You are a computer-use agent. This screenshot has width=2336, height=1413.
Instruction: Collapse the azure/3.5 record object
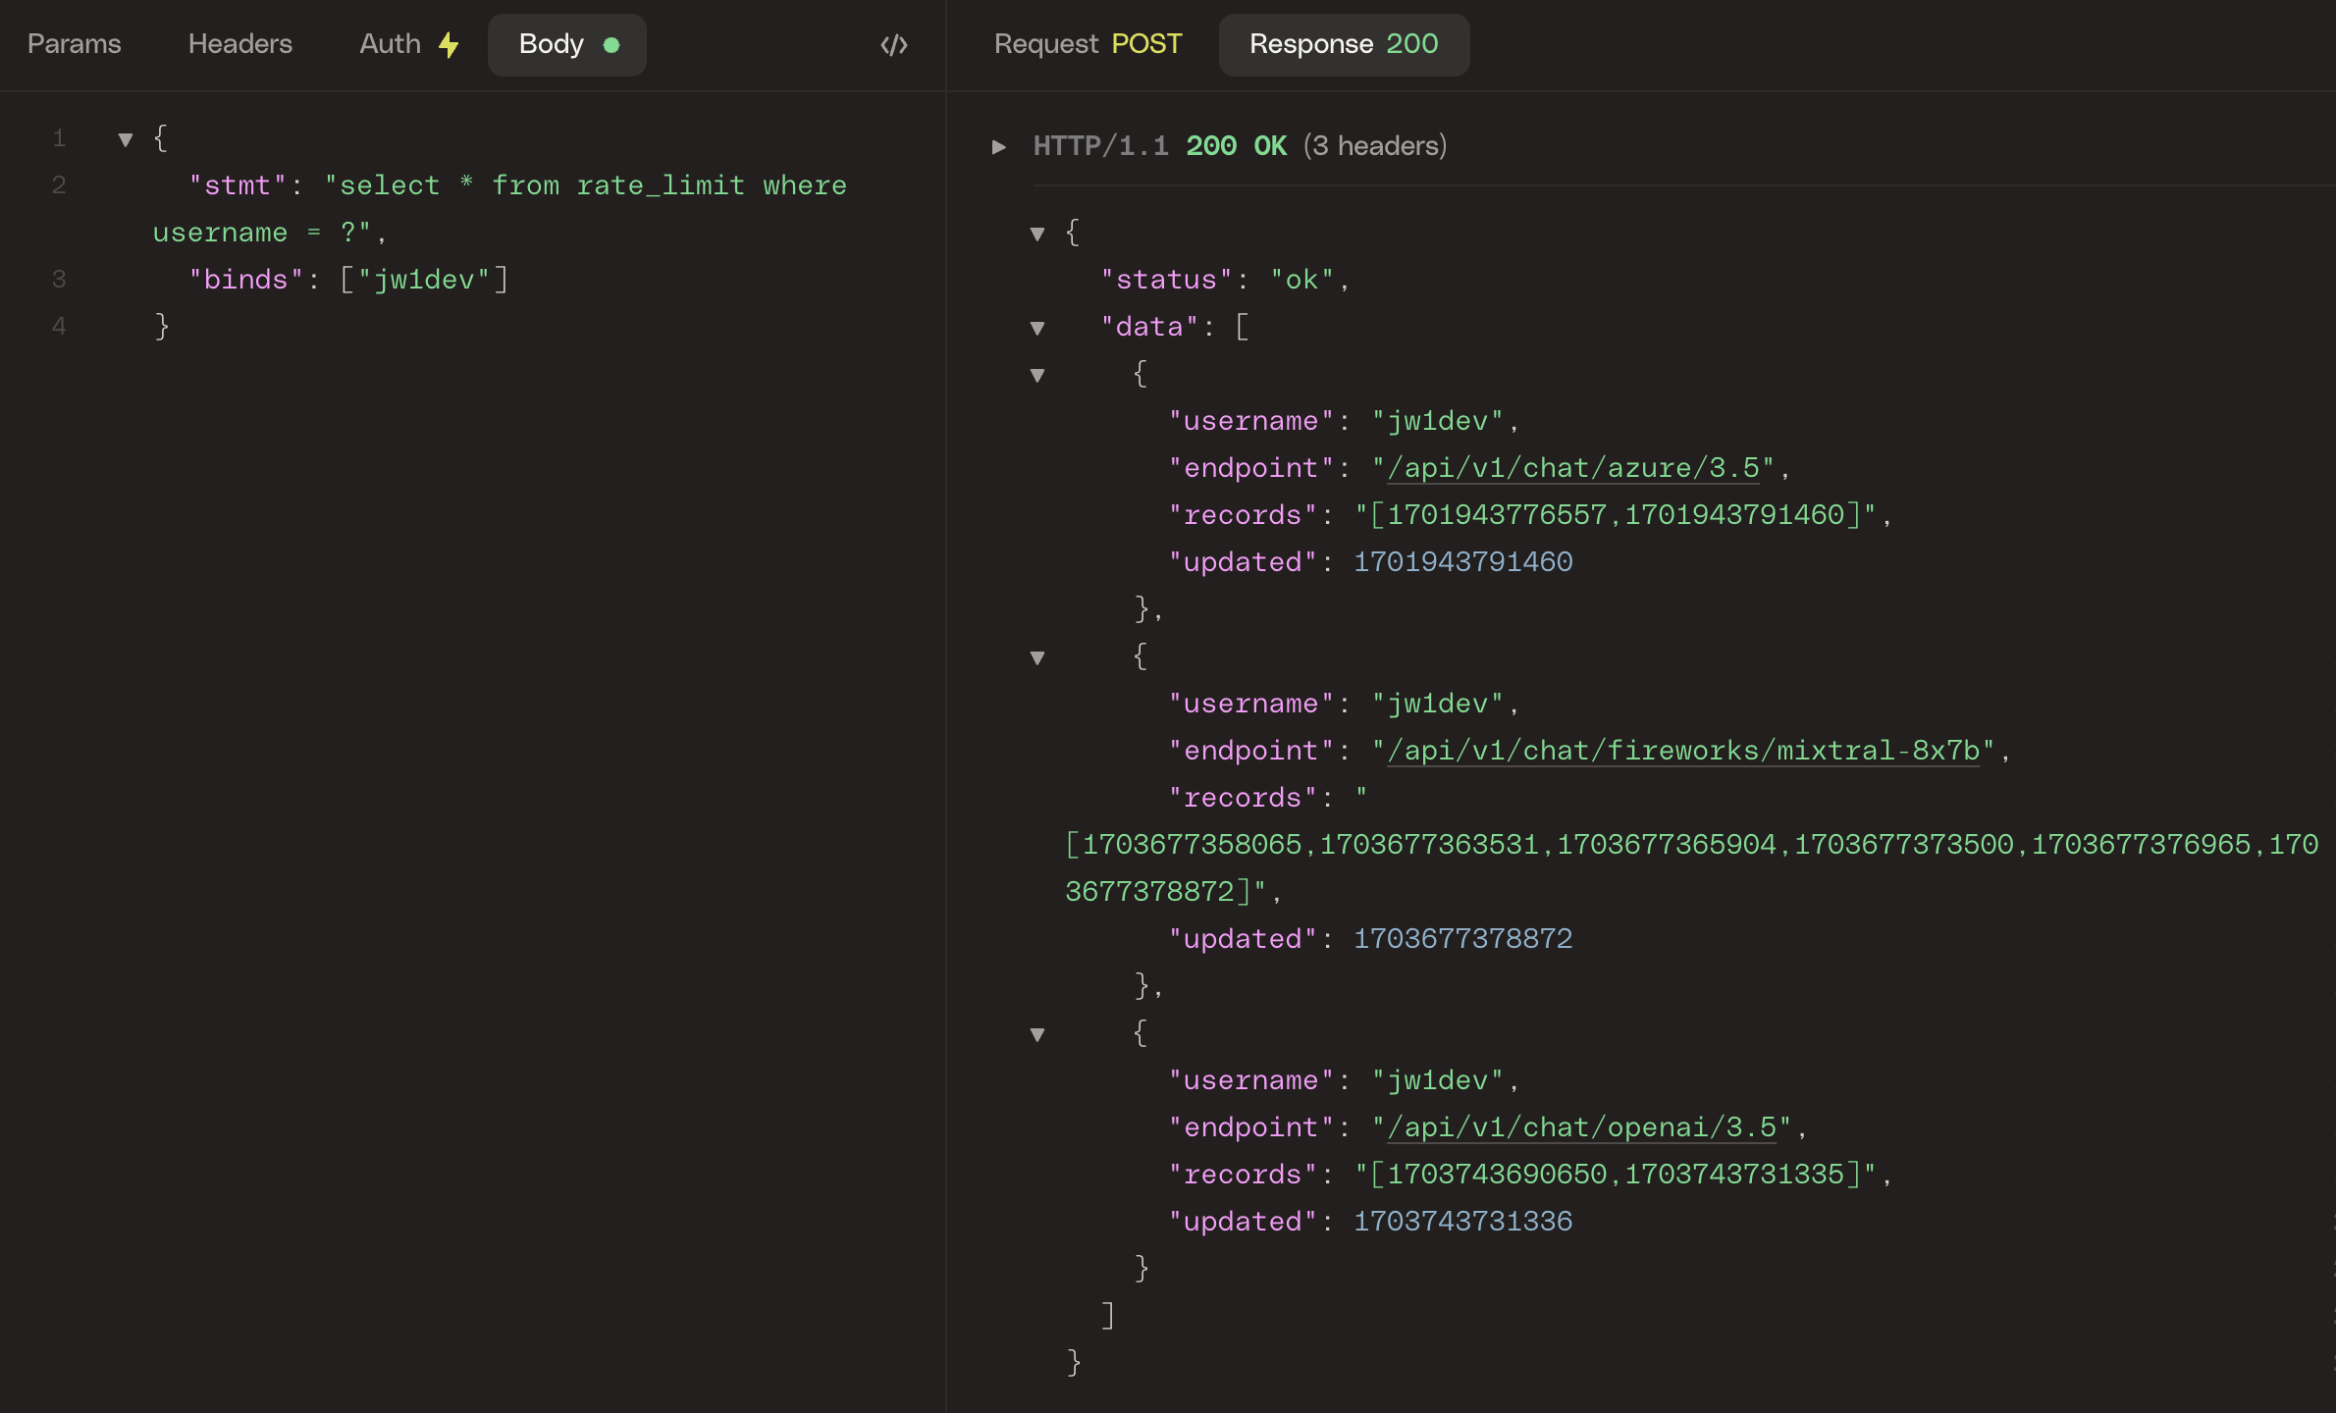point(1037,375)
